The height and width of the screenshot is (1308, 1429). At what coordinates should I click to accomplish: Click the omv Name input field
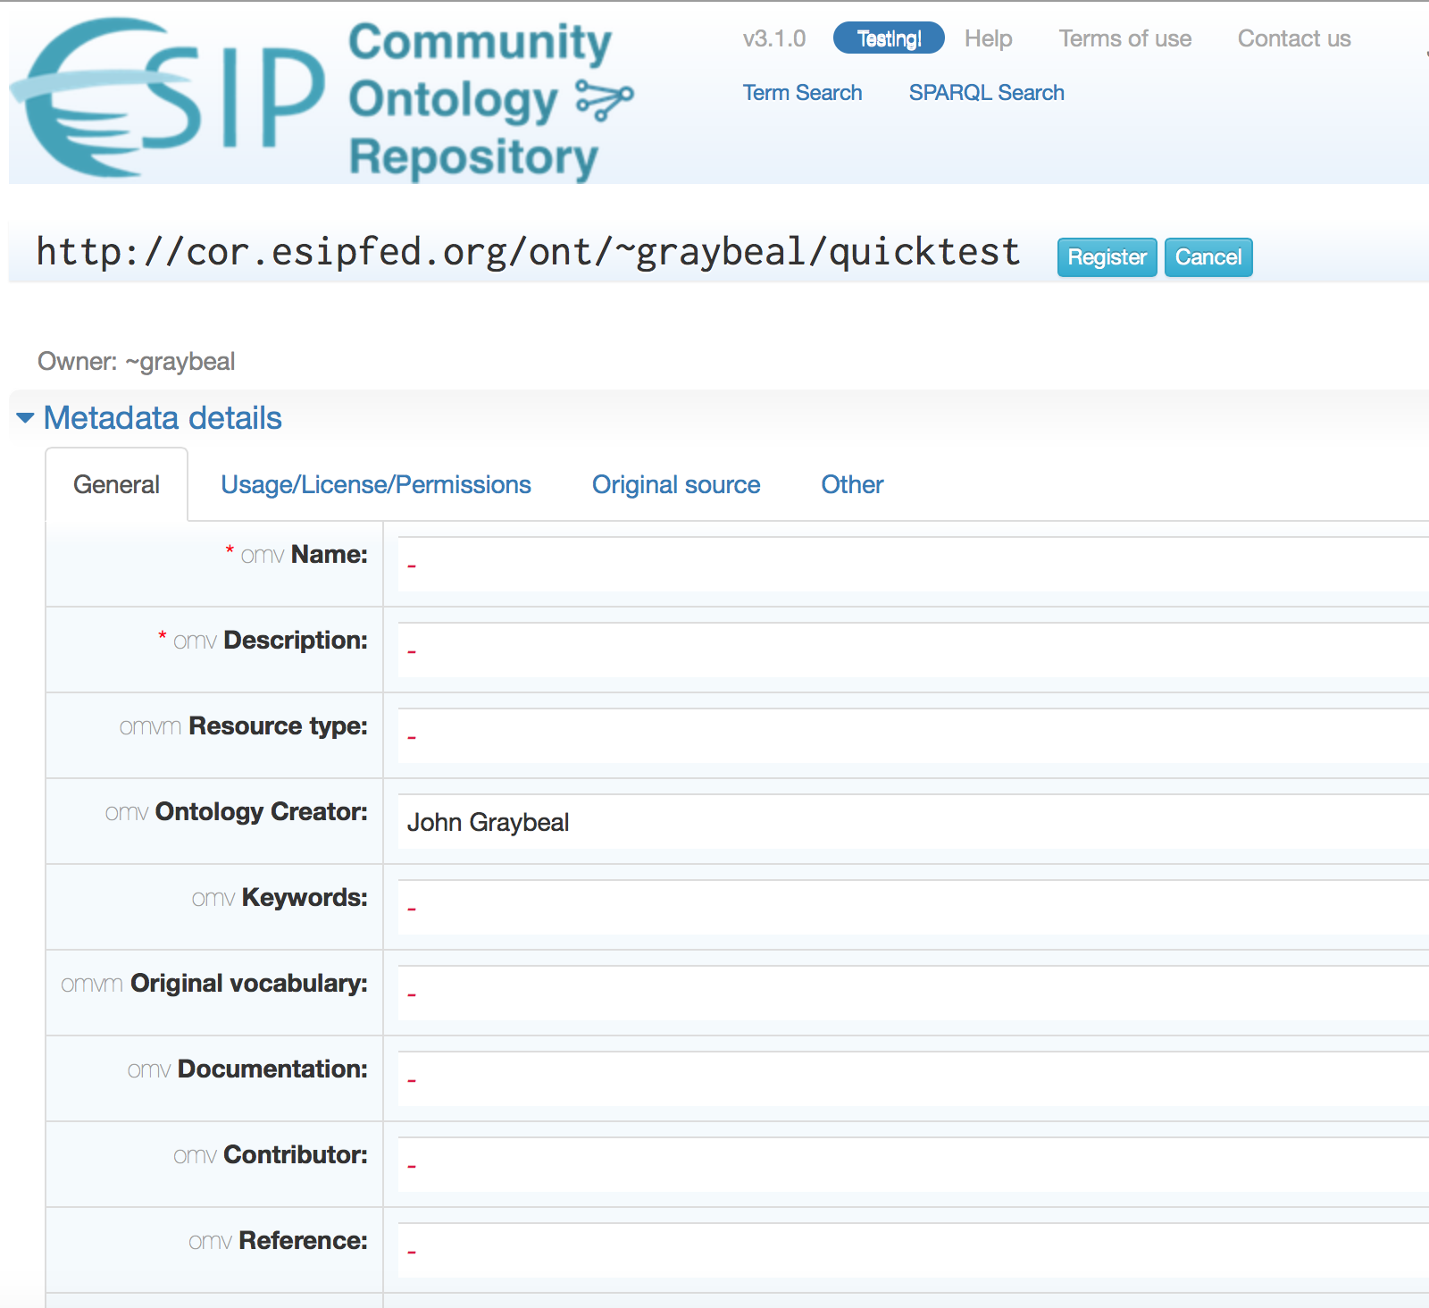913,565
